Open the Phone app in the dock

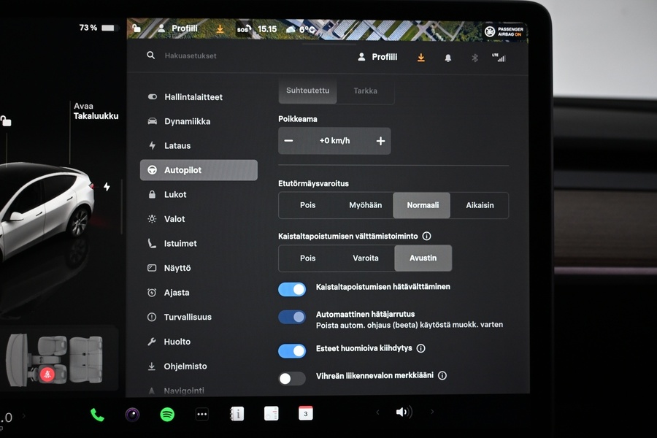point(97,415)
